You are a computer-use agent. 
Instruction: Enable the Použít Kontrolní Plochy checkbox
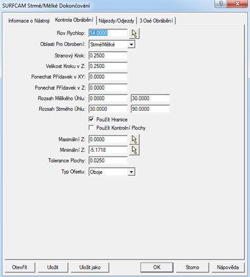pyautogui.click(x=92, y=128)
